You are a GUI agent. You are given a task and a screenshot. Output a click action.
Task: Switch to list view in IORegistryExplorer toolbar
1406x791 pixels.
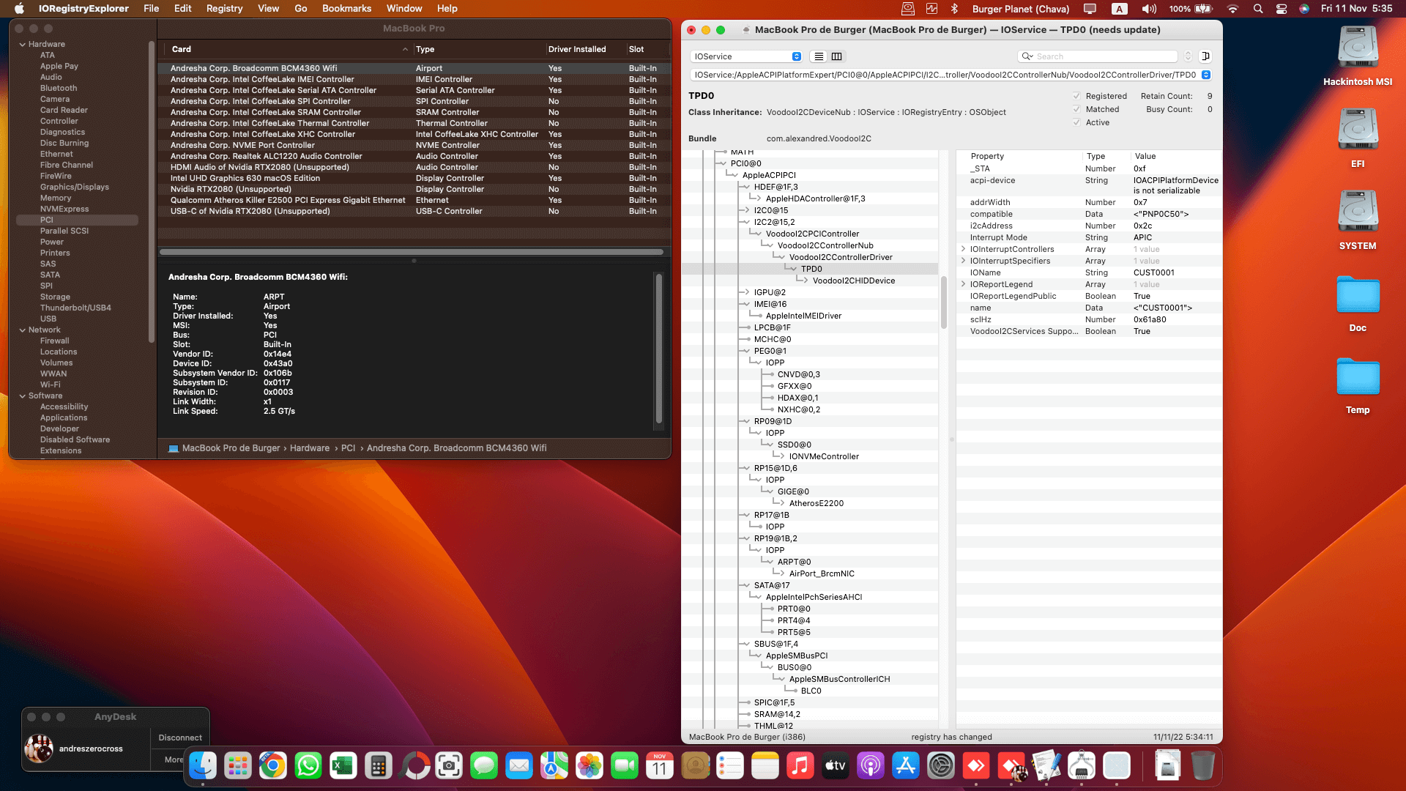point(819,56)
